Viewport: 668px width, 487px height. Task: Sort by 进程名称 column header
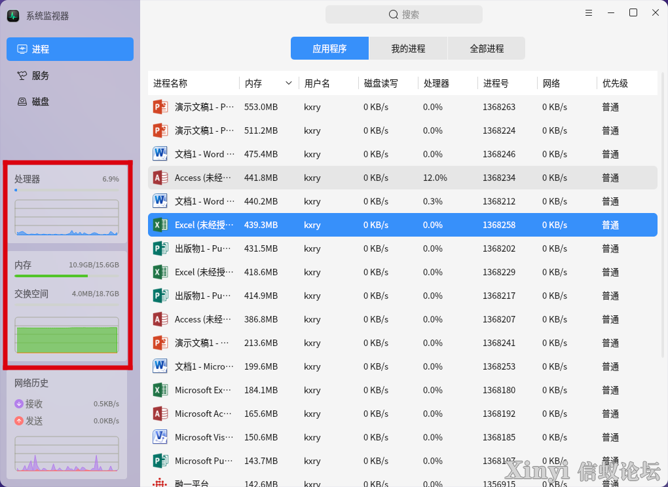coord(193,83)
